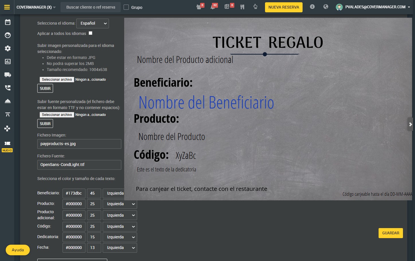Click the Beneficiario color field #173dbc
Image resolution: width=415 pixels, height=261 pixels.
point(74,193)
